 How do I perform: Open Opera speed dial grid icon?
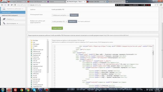(12, 5)
